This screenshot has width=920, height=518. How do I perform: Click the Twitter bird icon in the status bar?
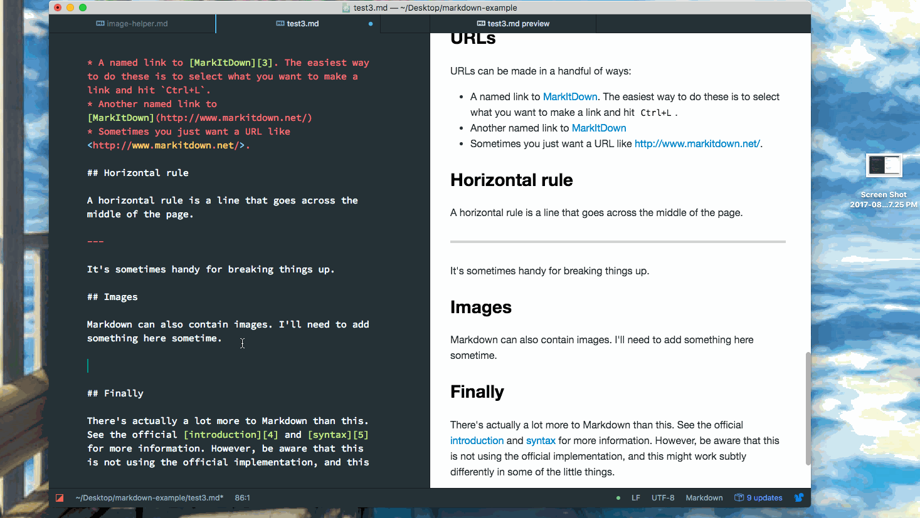(798, 497)
